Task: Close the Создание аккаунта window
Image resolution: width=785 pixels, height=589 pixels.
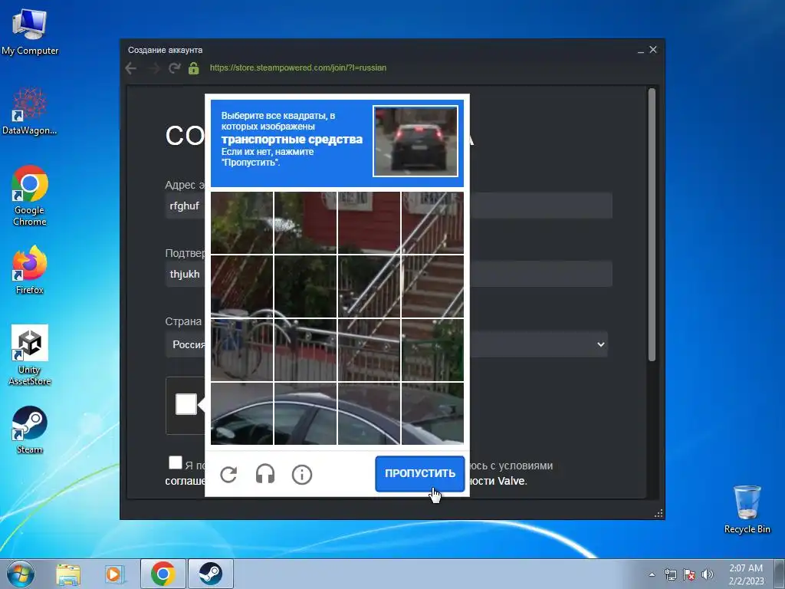Action: pos(653,50)
